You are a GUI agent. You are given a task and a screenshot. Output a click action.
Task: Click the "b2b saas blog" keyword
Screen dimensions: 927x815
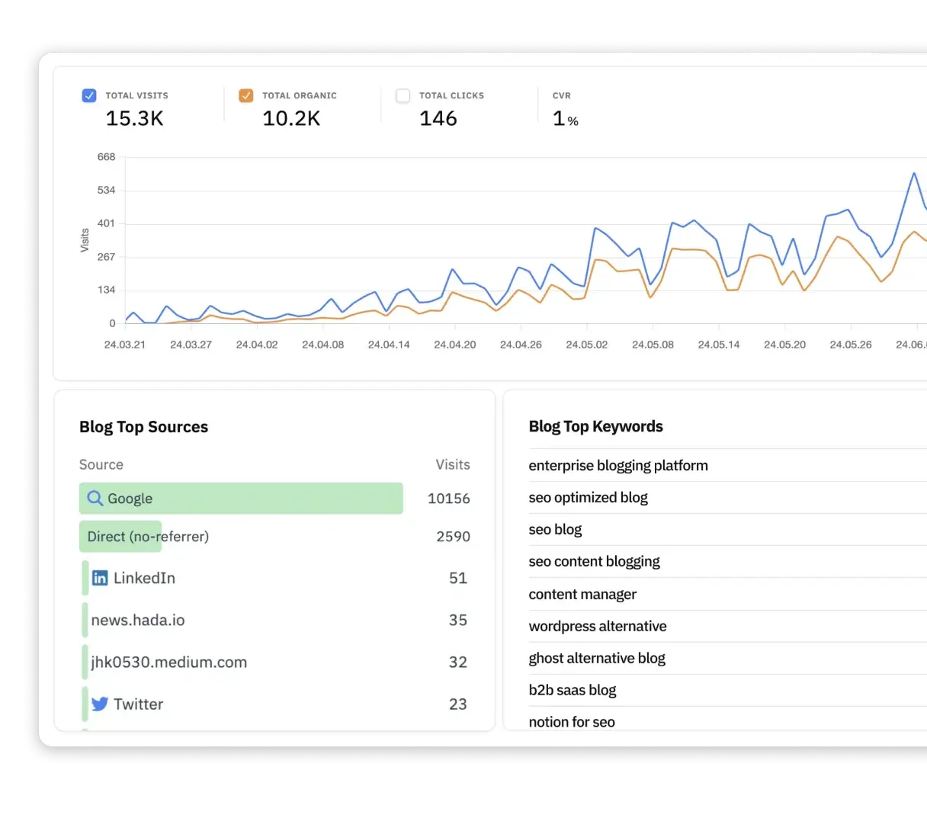(573, 689)
